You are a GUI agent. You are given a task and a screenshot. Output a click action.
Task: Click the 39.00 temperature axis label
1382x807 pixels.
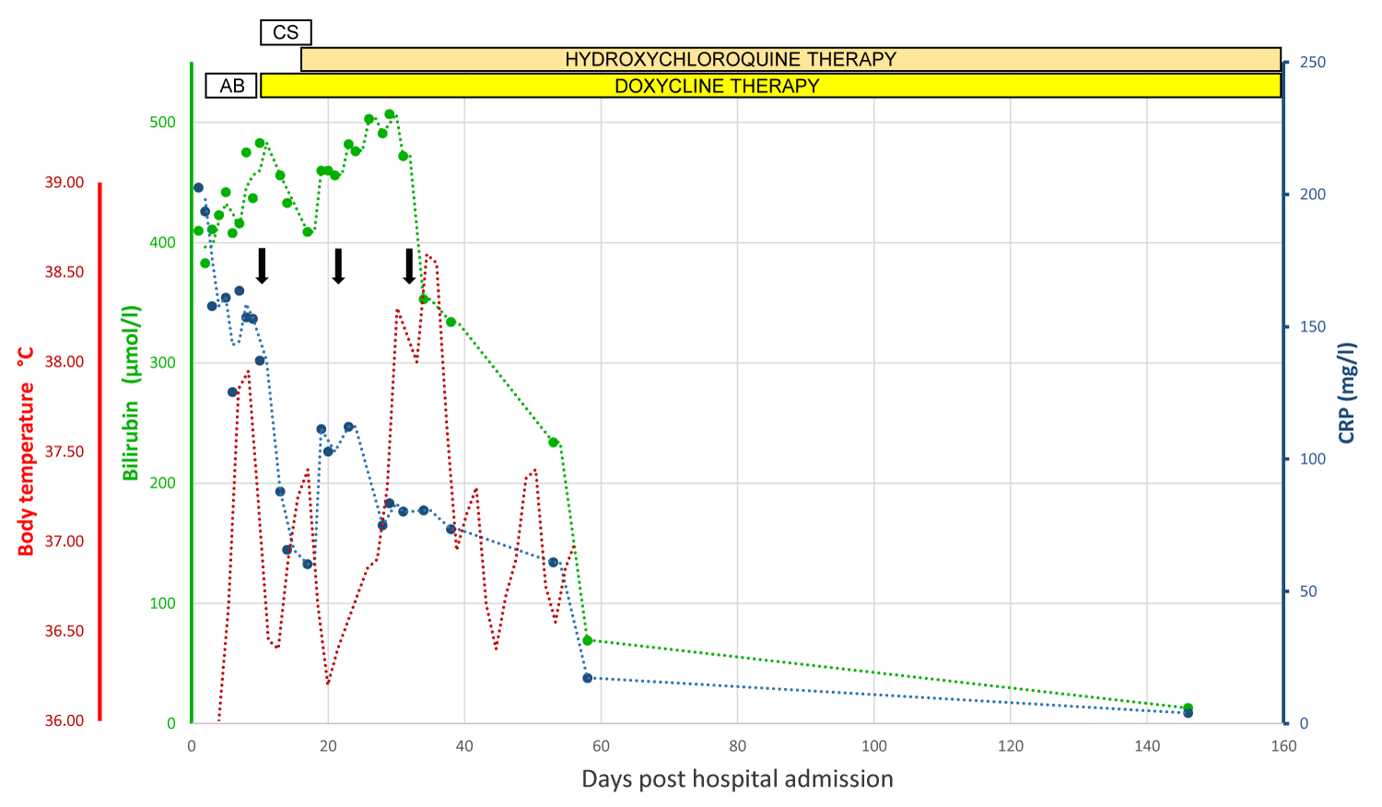[64, 182]
